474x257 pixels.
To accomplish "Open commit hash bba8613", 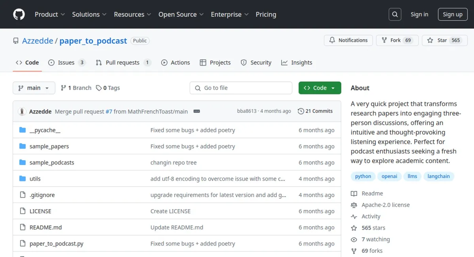I will (x=247, y=111).
